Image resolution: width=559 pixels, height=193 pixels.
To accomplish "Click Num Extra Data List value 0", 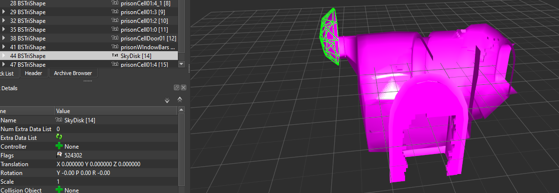I will point(58,129).
